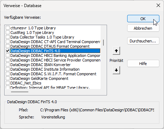Tick the DDBAC DTAUS Format Component checkbox
Image resolution: width=164 pixels, height=129 pixels.
(x=8, y=46)
